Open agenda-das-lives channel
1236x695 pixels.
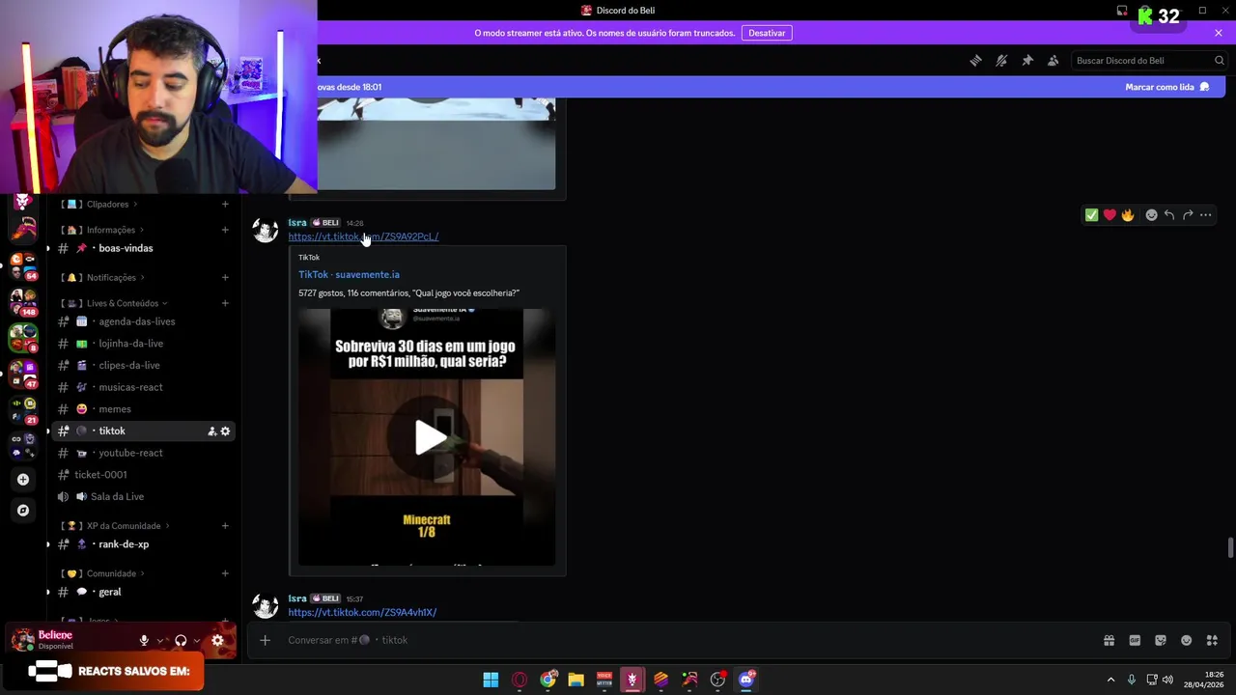point(143,321)
